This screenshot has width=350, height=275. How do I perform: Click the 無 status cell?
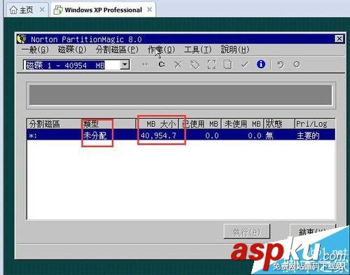click(269, 135)
